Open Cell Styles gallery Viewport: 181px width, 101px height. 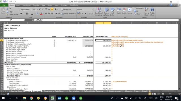point(113,12)
